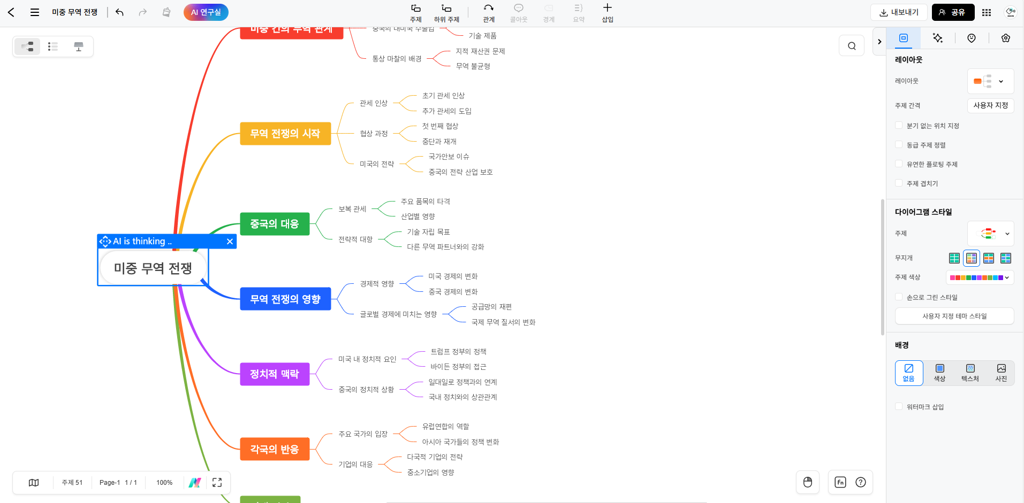Enable 손으로 그린 스타일 checkbox
This screenshot has width=1024, height=503.
[x=899, y=297]
